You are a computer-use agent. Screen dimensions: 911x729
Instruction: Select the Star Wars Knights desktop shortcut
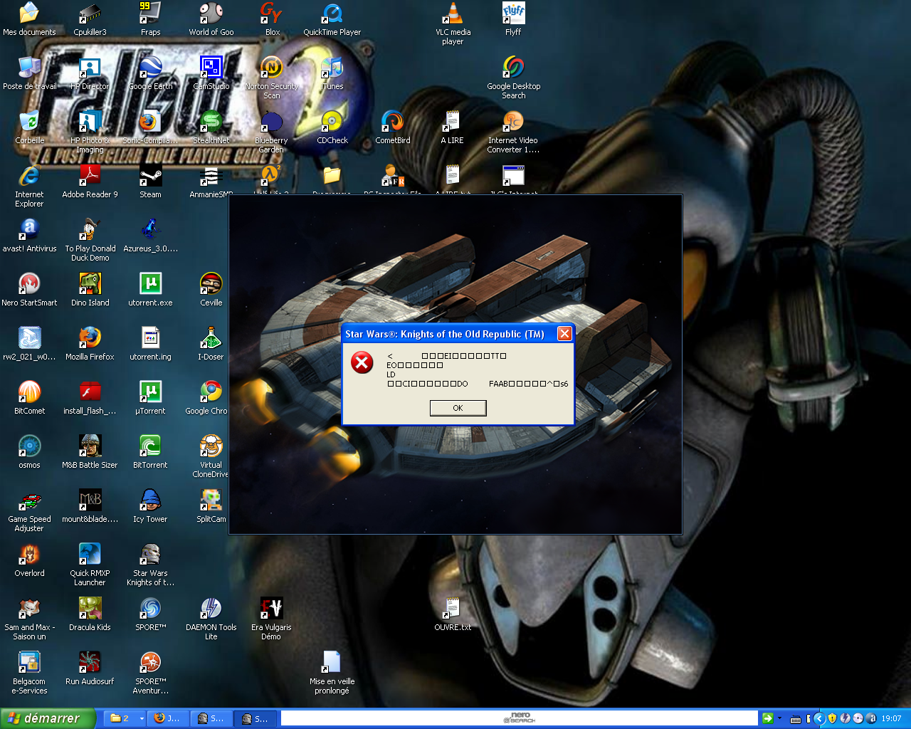click(150, 565)
